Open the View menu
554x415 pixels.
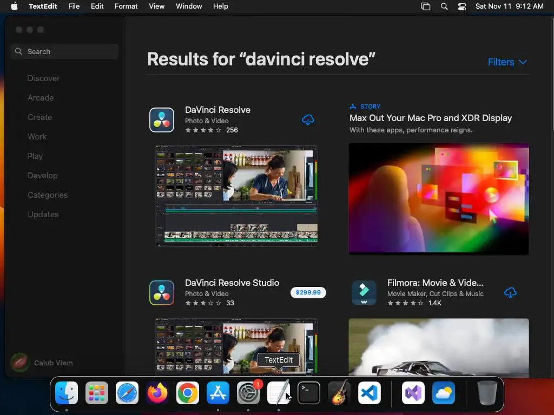156,6
